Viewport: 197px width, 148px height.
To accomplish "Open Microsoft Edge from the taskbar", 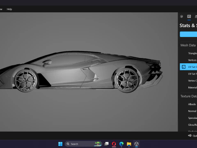I will click(121, 144).
